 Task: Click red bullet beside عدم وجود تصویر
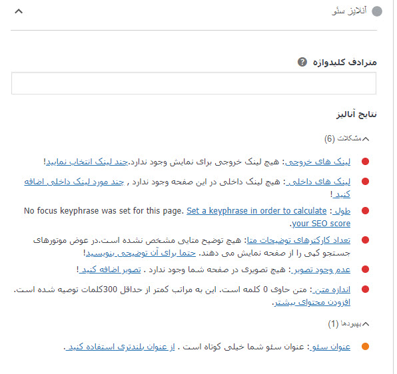pyautogui.click(x=365, y=270)
